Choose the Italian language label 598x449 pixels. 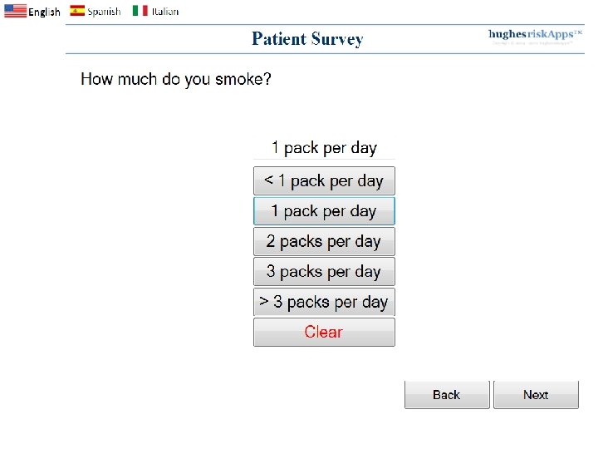tap(164, 12)
